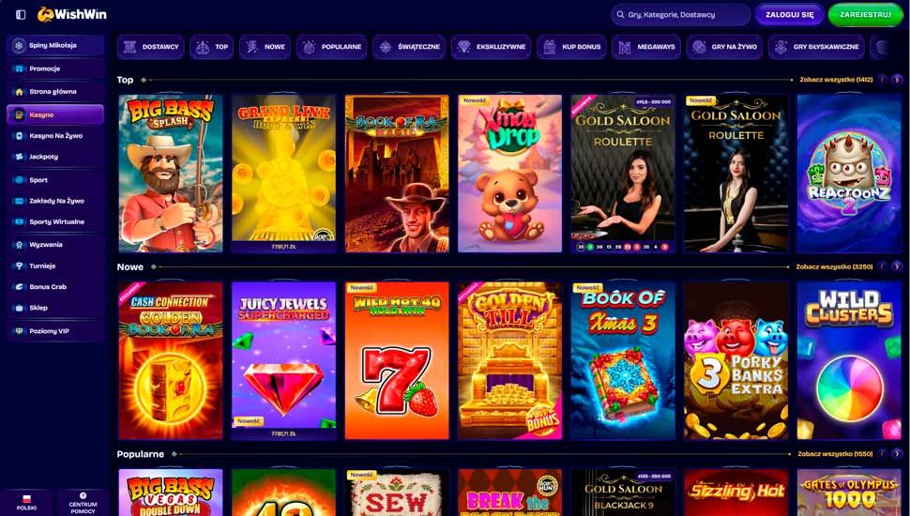Open the Polski language selector

(26, 503)
